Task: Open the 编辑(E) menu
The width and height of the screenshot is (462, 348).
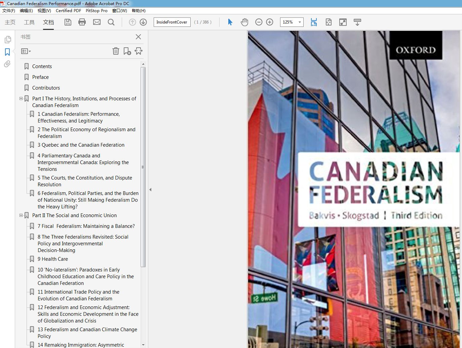Action: coord(26,11)
